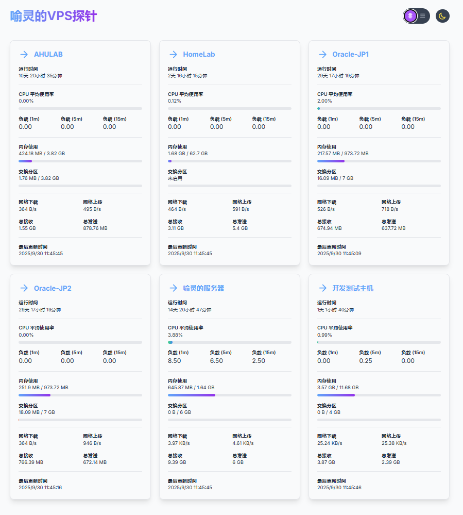This screenshot has width=463, height=515.
Task: Open the HomeLab server title link
Action: [199, 54]
